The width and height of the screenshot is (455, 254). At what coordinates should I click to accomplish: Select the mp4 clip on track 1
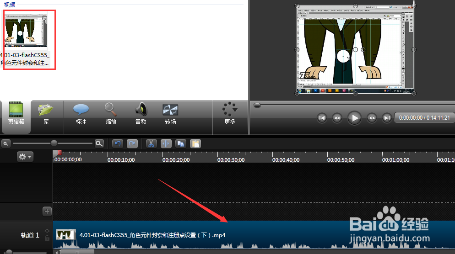[x=254, y=235]
